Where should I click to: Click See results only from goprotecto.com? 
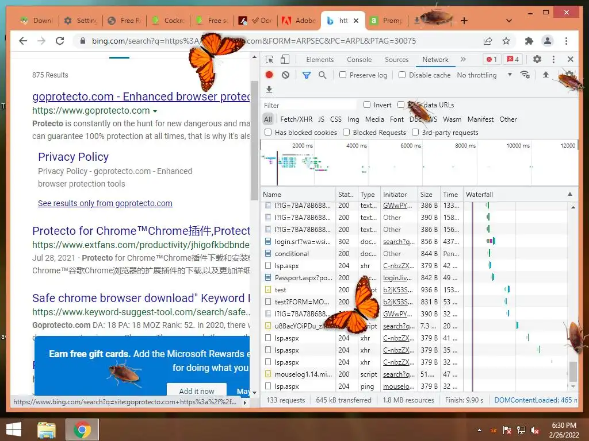click(x=105, y=203)
